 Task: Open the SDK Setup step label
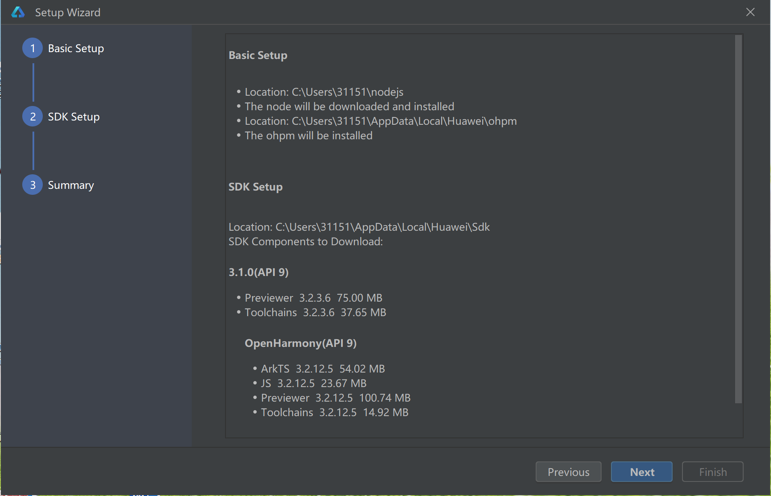(74, 117)
